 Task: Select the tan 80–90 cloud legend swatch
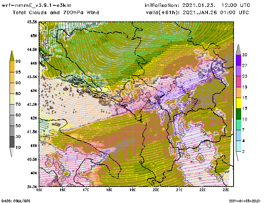(12, 88)
